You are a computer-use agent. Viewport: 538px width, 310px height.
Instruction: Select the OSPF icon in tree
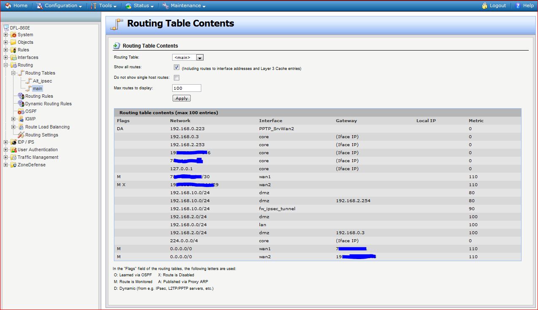click(x=21, y=112)
